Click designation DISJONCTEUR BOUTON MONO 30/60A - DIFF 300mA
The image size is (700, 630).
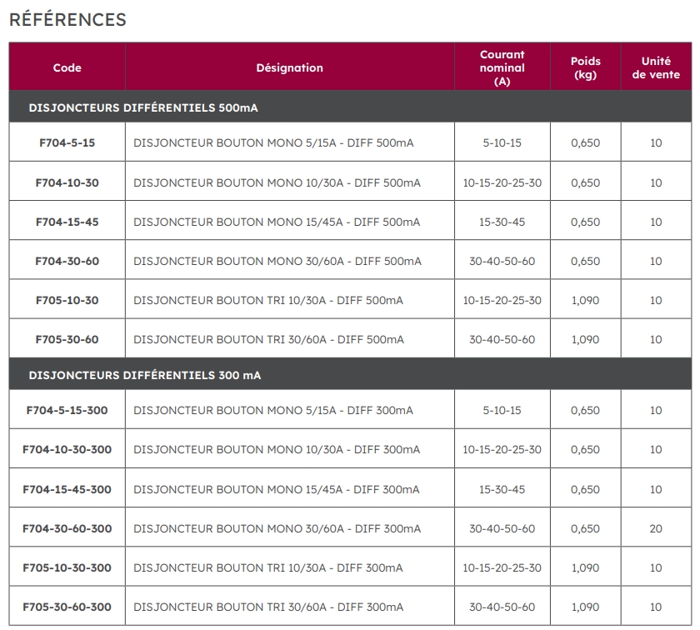[x=277, y=528]
